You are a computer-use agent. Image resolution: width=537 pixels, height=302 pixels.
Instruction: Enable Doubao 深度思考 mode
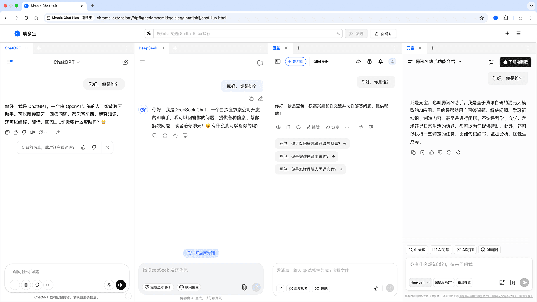coord(298,289)
